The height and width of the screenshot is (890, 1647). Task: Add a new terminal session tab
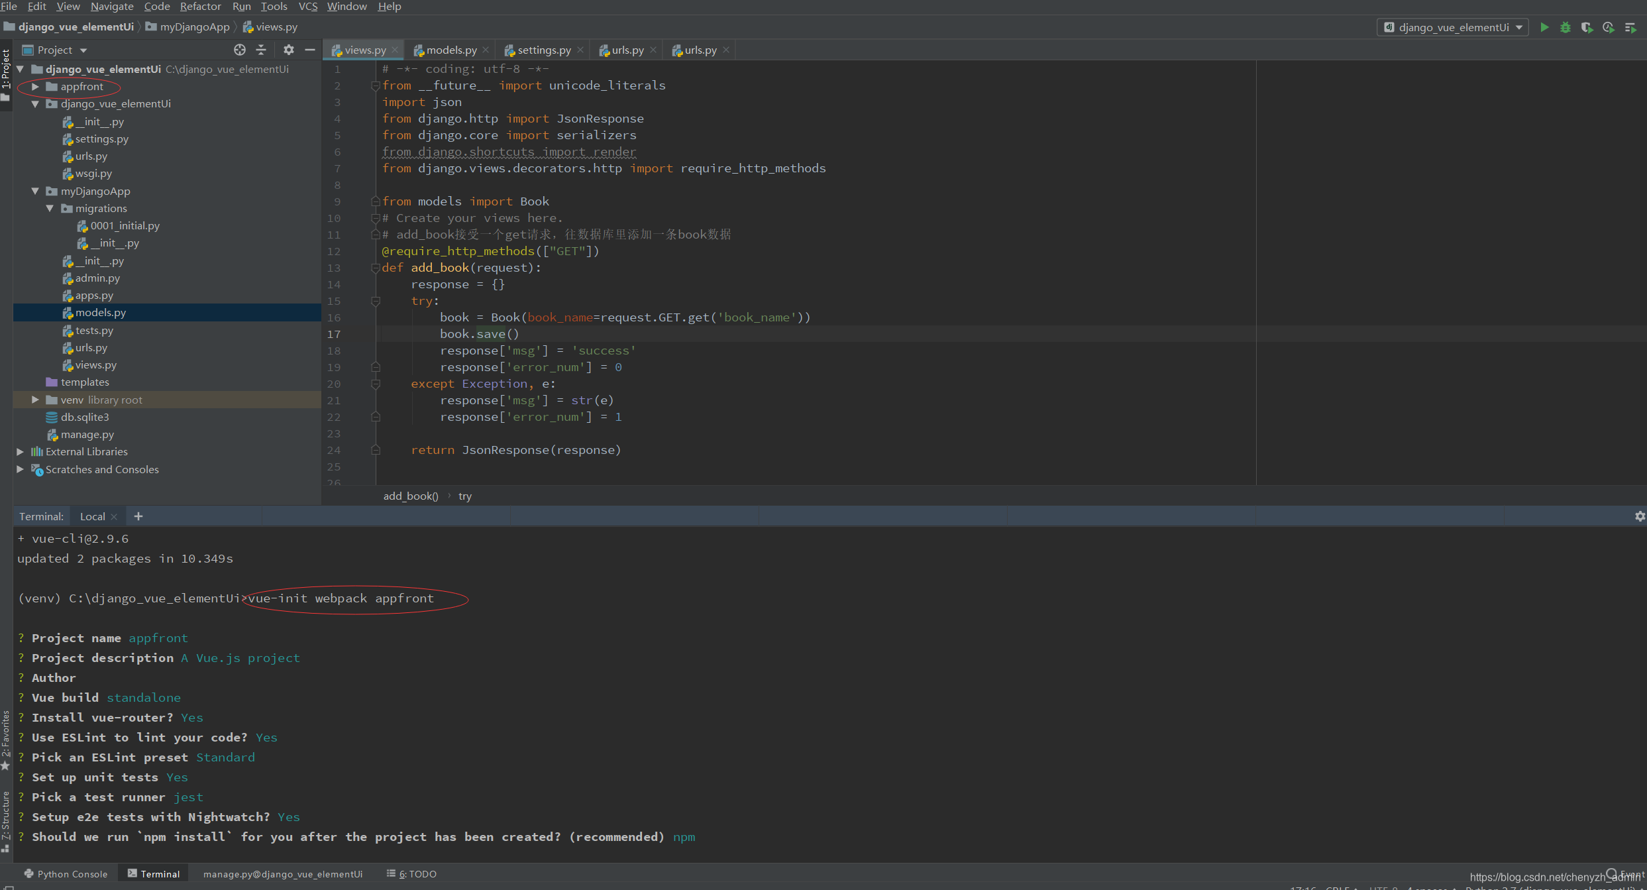(138, 516)
